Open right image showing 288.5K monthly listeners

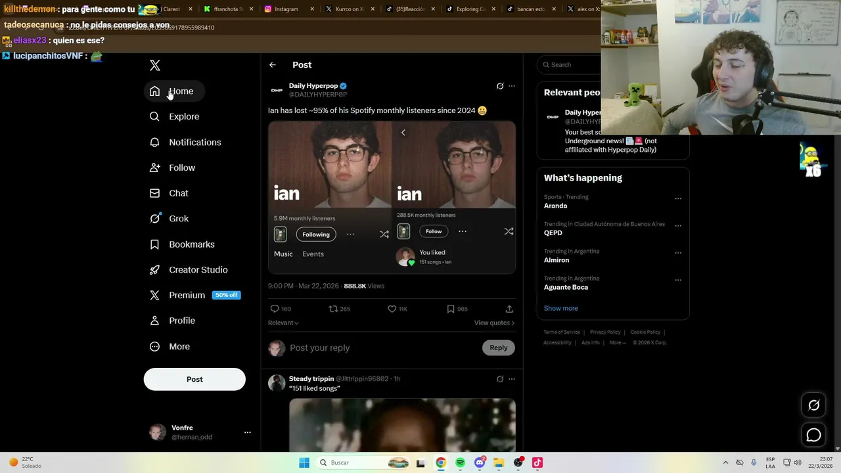click(454, 197)
